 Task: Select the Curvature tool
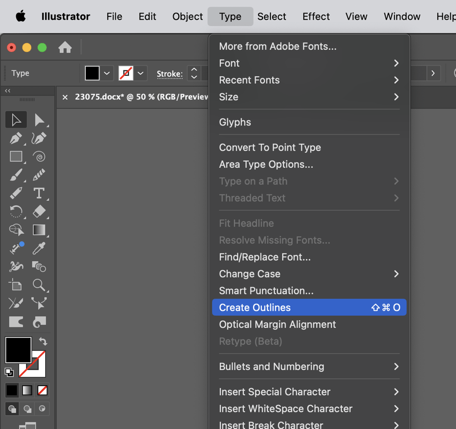tap(39, 138)
